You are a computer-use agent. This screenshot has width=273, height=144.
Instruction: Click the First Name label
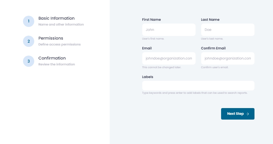click(x=151, y=20)
